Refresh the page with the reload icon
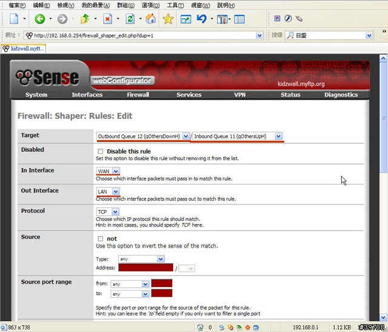Screen dimensions: 388x332 tap(130, 19)
